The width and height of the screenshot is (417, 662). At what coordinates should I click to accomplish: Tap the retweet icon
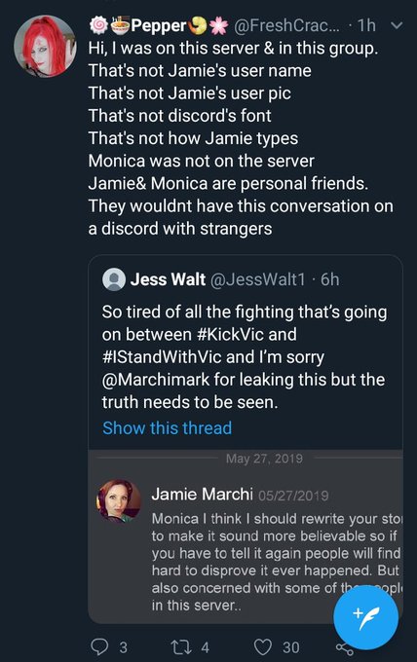(181, 646)
